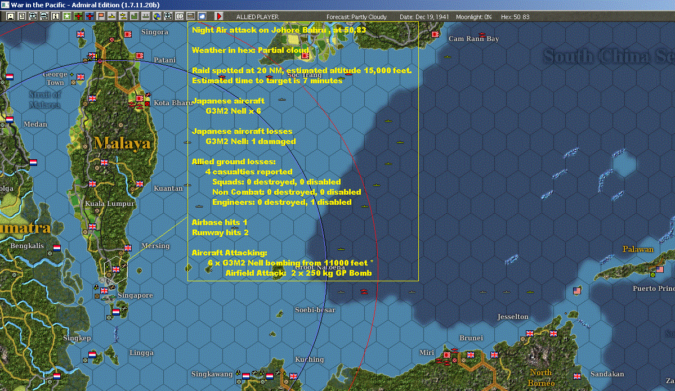Click the third toolbar icon with aircraft window
The height and width of the screenshot is (391, 675).
(x=33, y=16)
